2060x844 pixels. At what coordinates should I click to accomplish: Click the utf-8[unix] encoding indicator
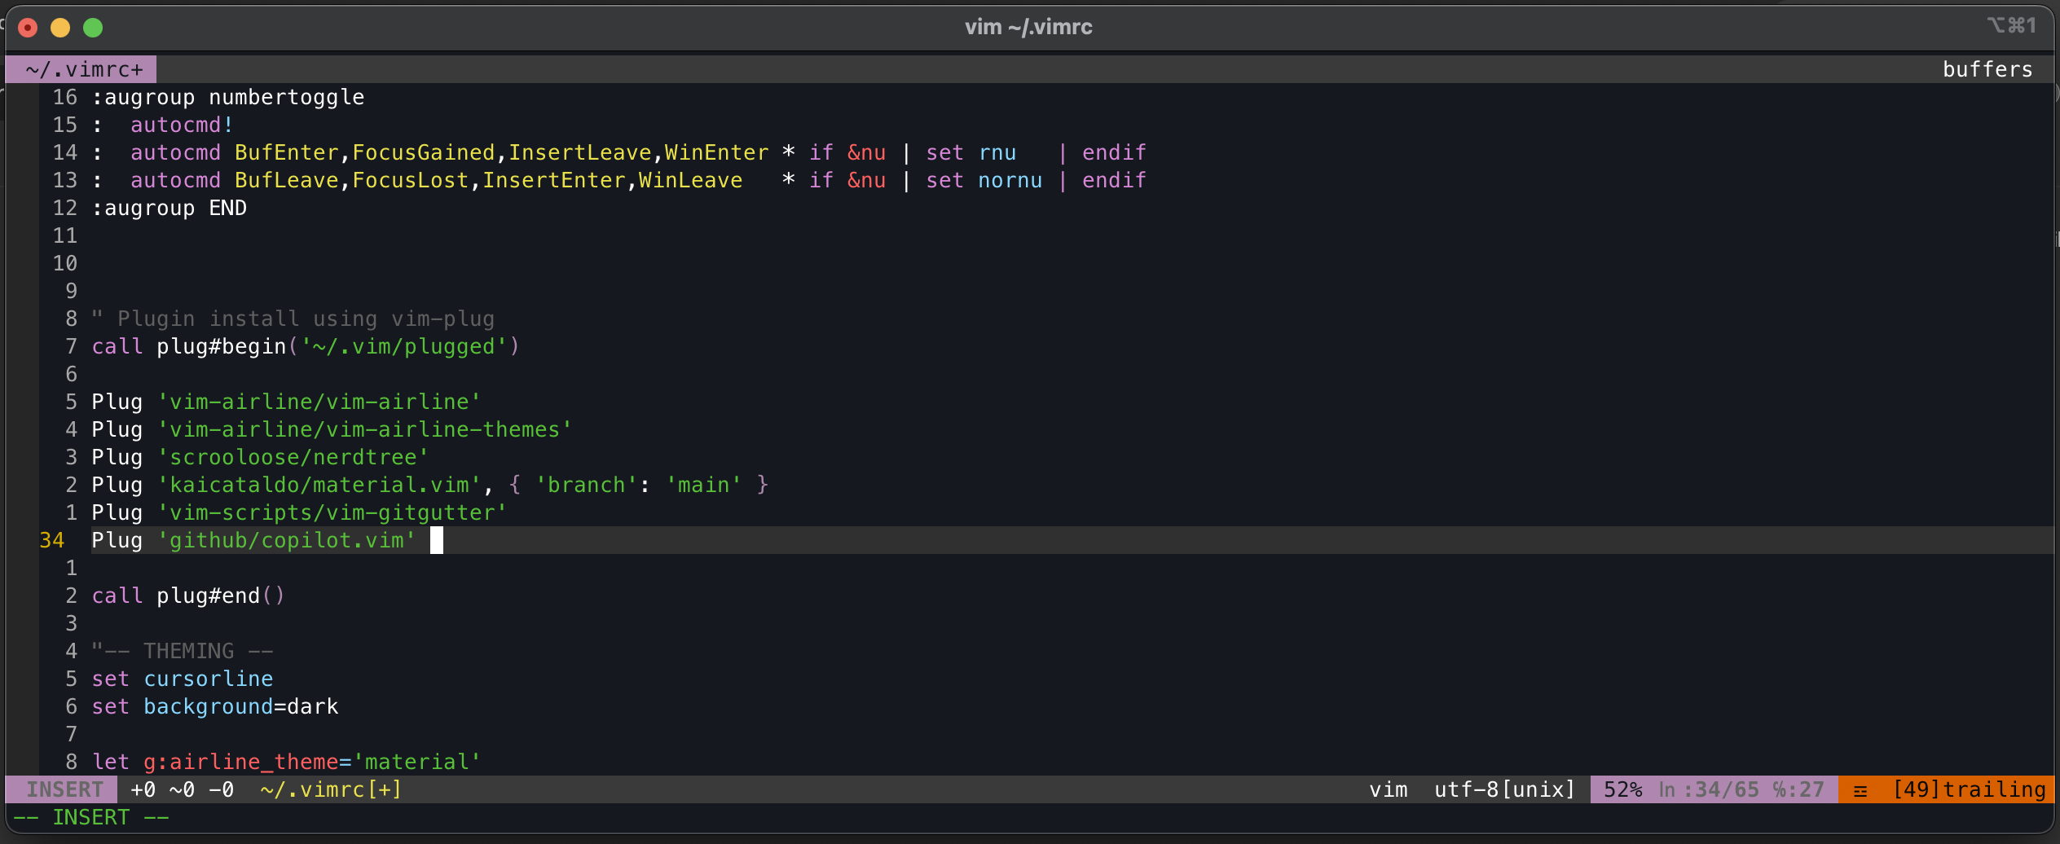coord(1504,789)
